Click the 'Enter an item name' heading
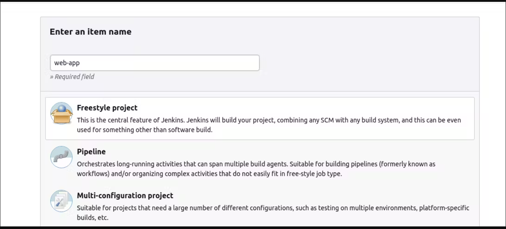The image size is (506, 229). tap(90, 32)
